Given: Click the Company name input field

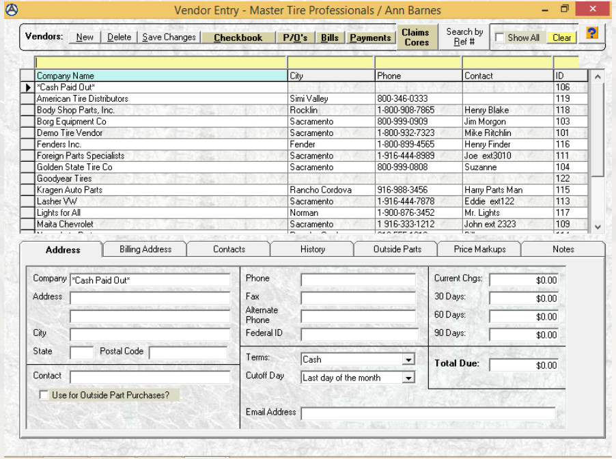Looking at the screenshot, I should point(150,280).
